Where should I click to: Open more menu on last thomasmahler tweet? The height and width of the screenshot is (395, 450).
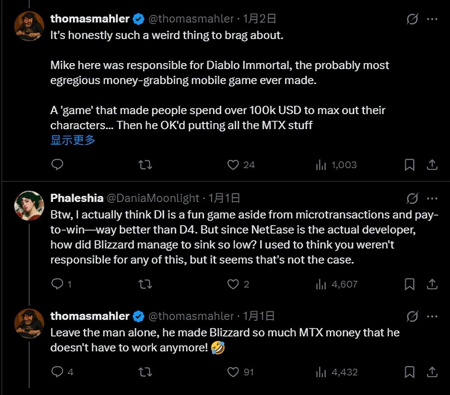pos(432,316)
